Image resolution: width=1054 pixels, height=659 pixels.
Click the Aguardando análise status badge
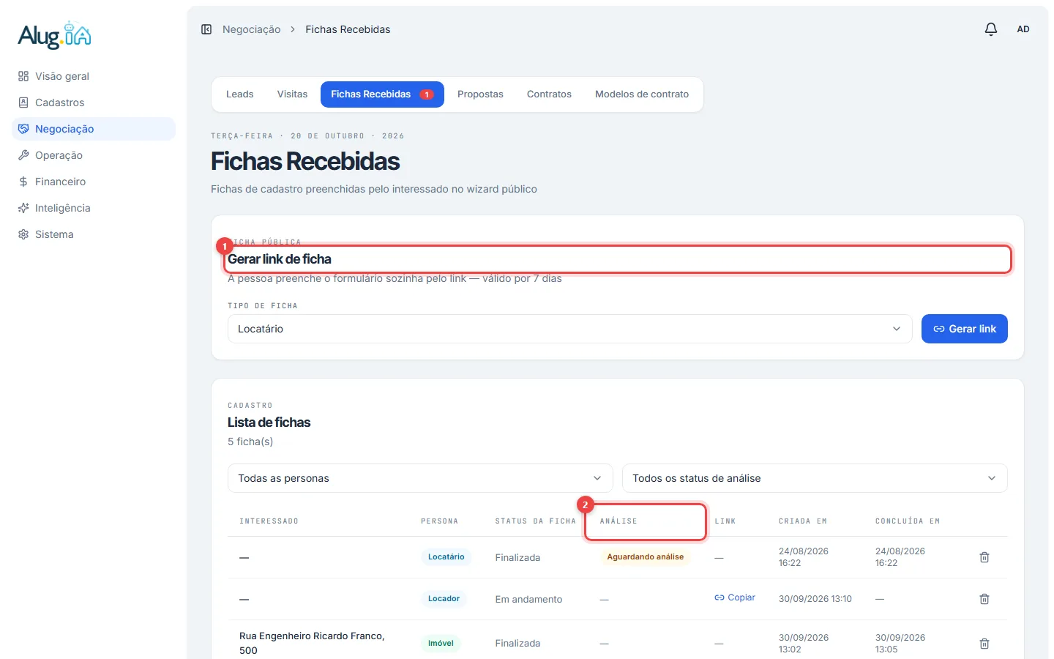pyautogui.click(x=645, y=557)
